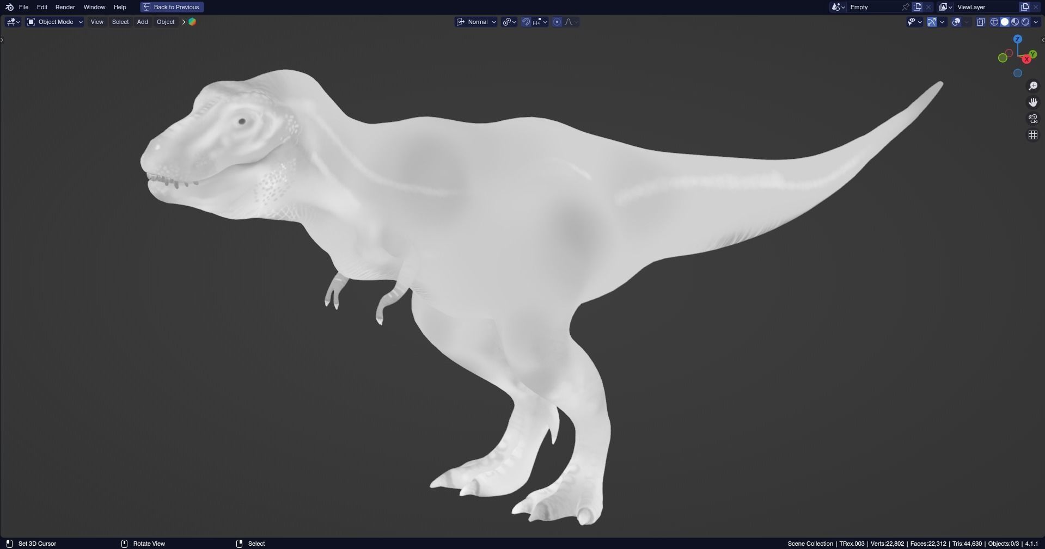Open the Edit menu
Image resolution: width=1045 pixels, height=549 pixels.
(42, 7)
